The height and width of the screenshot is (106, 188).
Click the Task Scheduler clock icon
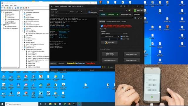click(6, 14)
